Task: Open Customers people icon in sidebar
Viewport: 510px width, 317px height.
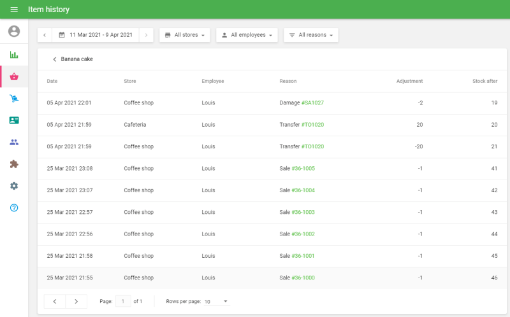Action: (x=14, y=142)
